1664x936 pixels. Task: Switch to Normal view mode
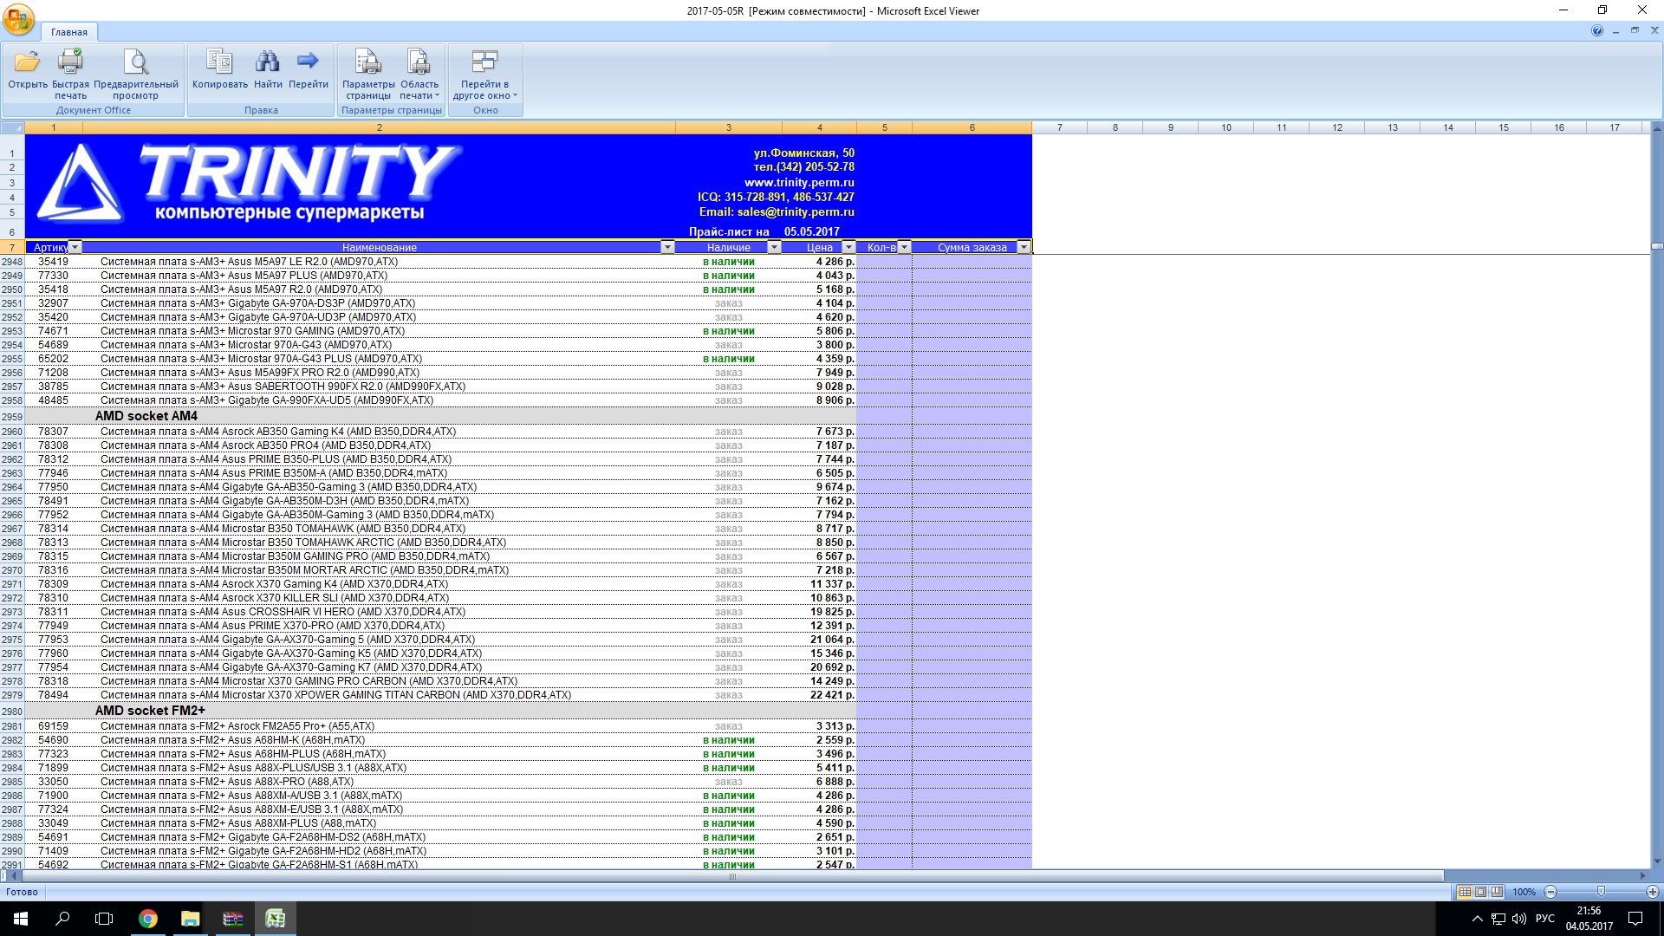(1465, 892)
